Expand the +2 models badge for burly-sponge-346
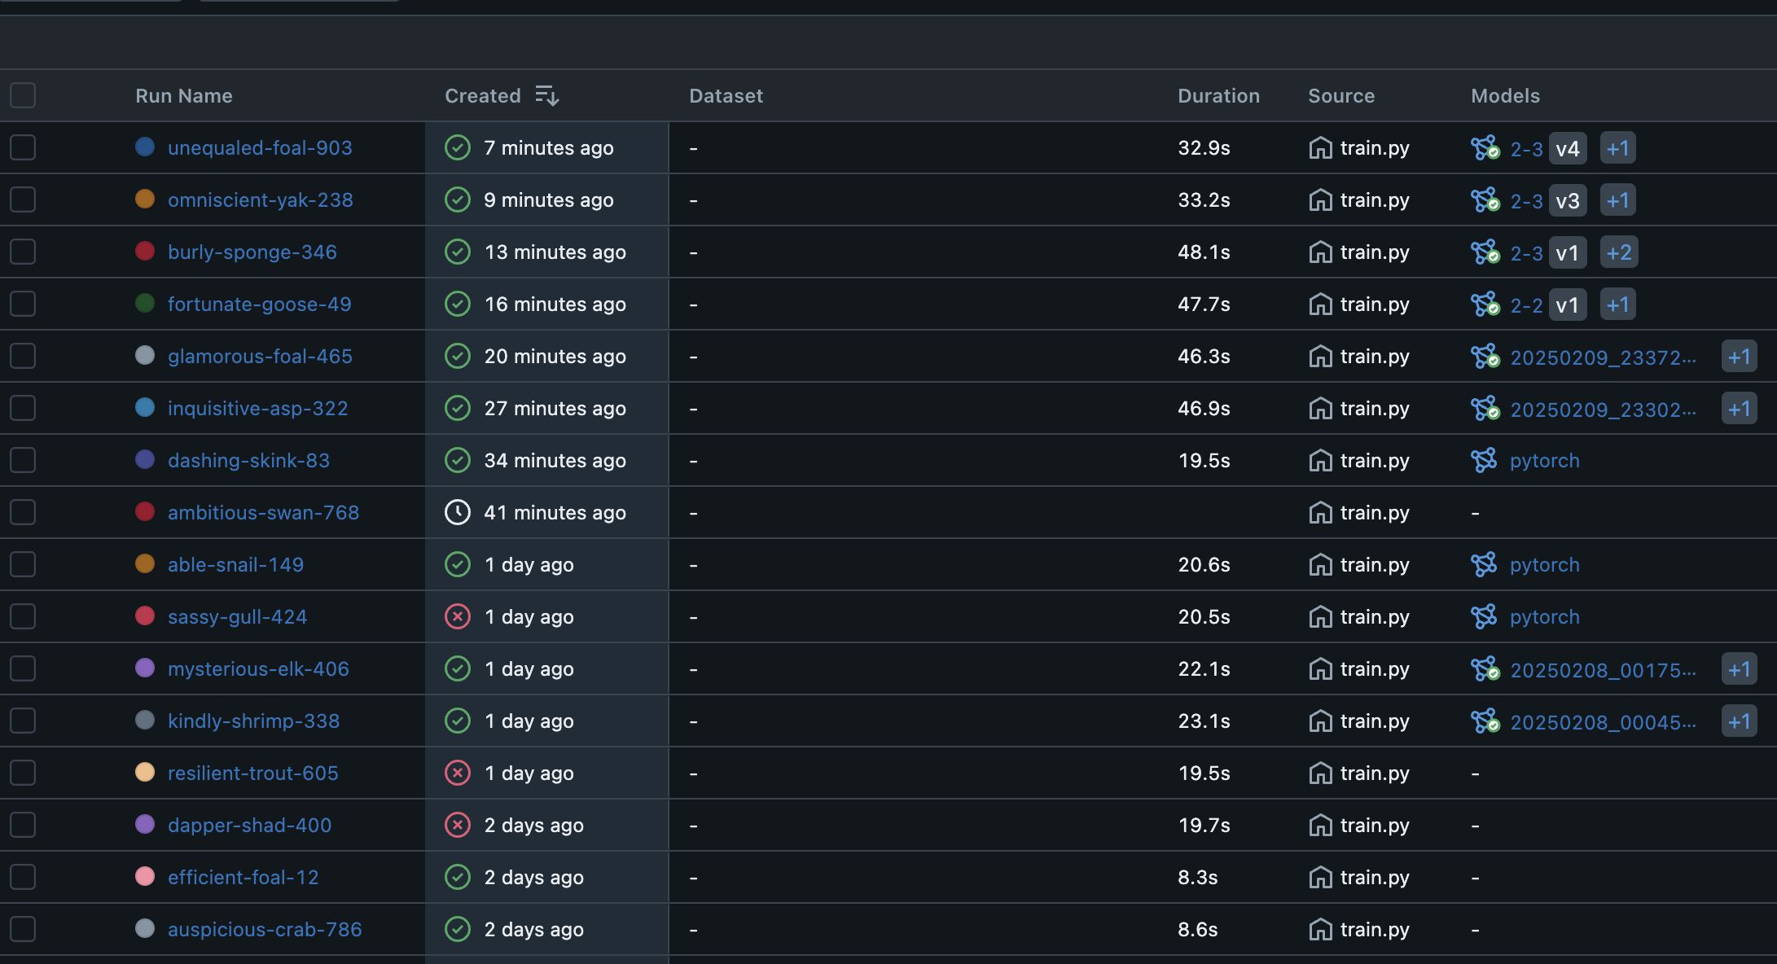Screen dimensions: 1777x964 click(x=1618, y=252)
